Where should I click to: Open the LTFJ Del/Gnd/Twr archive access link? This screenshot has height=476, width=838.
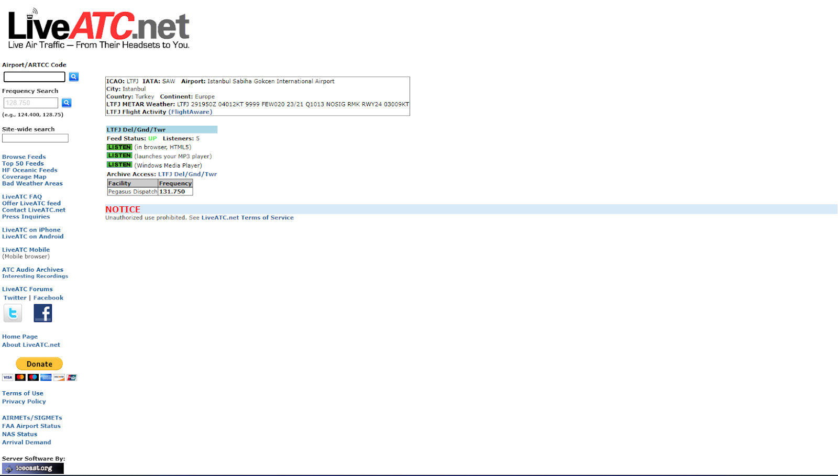tap(188, 174)
